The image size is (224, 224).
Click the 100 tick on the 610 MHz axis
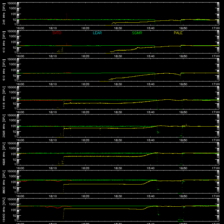[x=13, y=70]
